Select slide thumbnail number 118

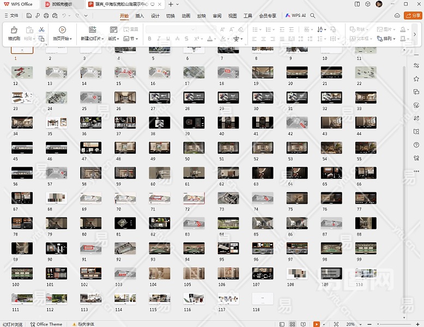pos(263,298)
